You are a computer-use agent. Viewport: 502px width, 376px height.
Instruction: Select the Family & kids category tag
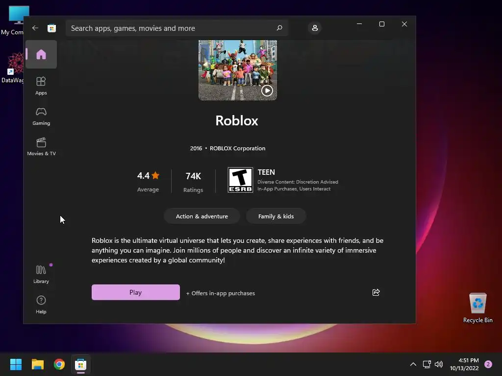click(x=276, y=216)
